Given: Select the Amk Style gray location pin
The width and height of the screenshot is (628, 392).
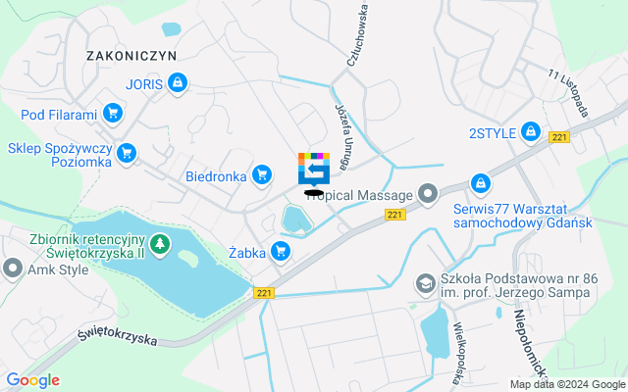Looking at the screenshot, I should point(13,269).
